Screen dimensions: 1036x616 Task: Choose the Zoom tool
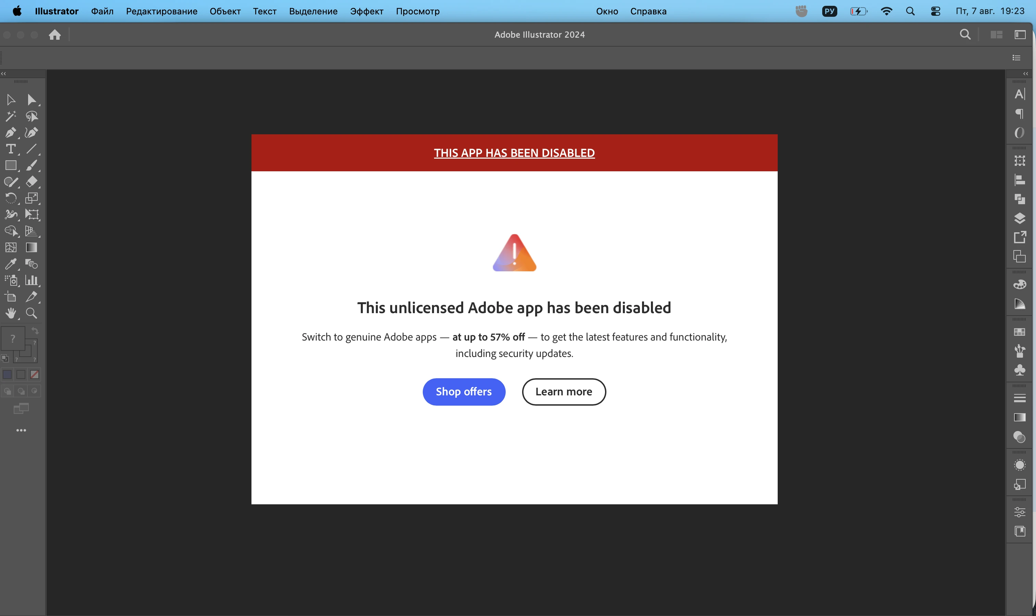[x=32, y=313]
